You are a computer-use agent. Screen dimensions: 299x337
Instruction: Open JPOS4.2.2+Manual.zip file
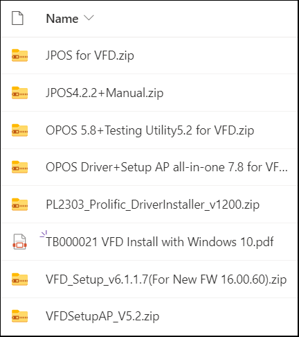pyautogui.click(x=105, y=93)
